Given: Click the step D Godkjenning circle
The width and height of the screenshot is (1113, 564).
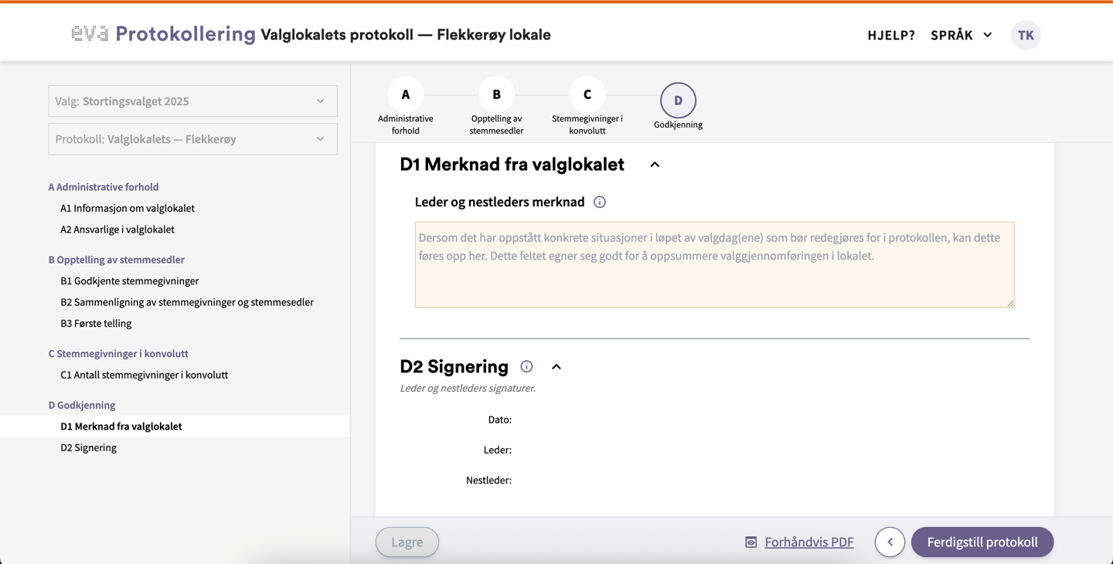Looking at the screenshot, I should click(678, 100).
